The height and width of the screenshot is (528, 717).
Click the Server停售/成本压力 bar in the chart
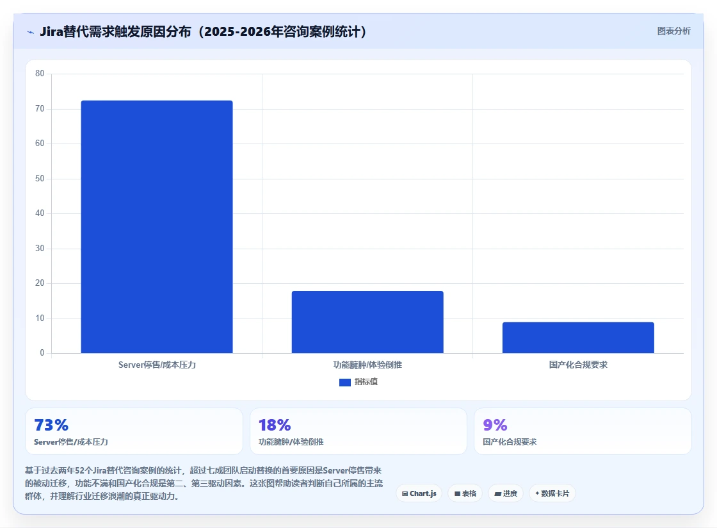tap(157, 227)
